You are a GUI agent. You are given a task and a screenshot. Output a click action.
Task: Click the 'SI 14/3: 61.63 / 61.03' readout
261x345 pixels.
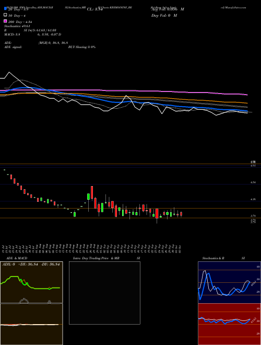pos(40,30)
